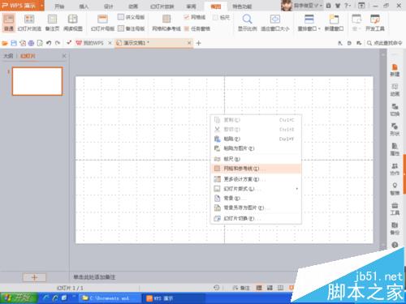Open the WPS 演示 application menu arrow
Image resolution: width=406 pixels, height=304 pixels.
click(42, 6)
